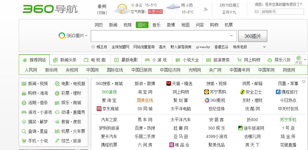The width and height of the screenshot is (308, 150).
Task: Click into the 邮箱帐号 input field
Action: 282,12
